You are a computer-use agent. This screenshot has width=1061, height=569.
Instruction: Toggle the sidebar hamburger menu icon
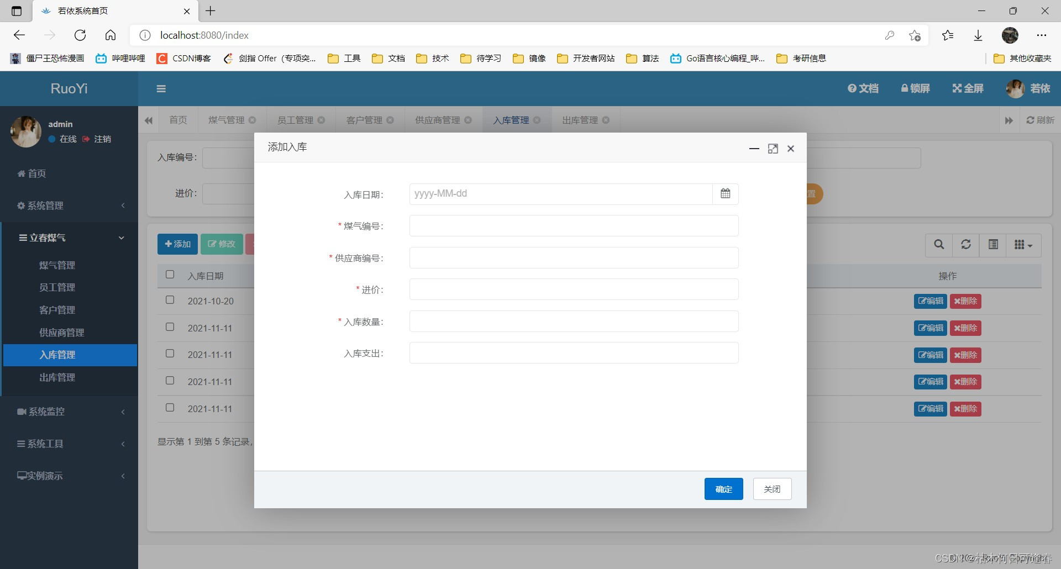161,88
